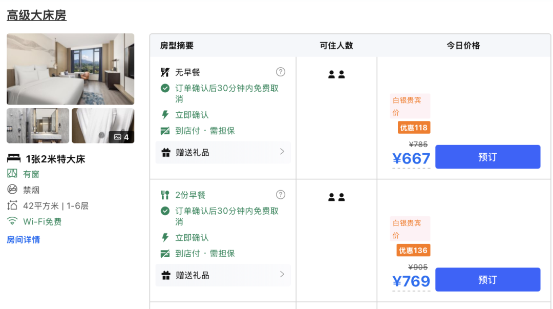Book the ¥769 room with 预订
The width and height of the screenshot is (553, 309).
(x=488, y=280)
